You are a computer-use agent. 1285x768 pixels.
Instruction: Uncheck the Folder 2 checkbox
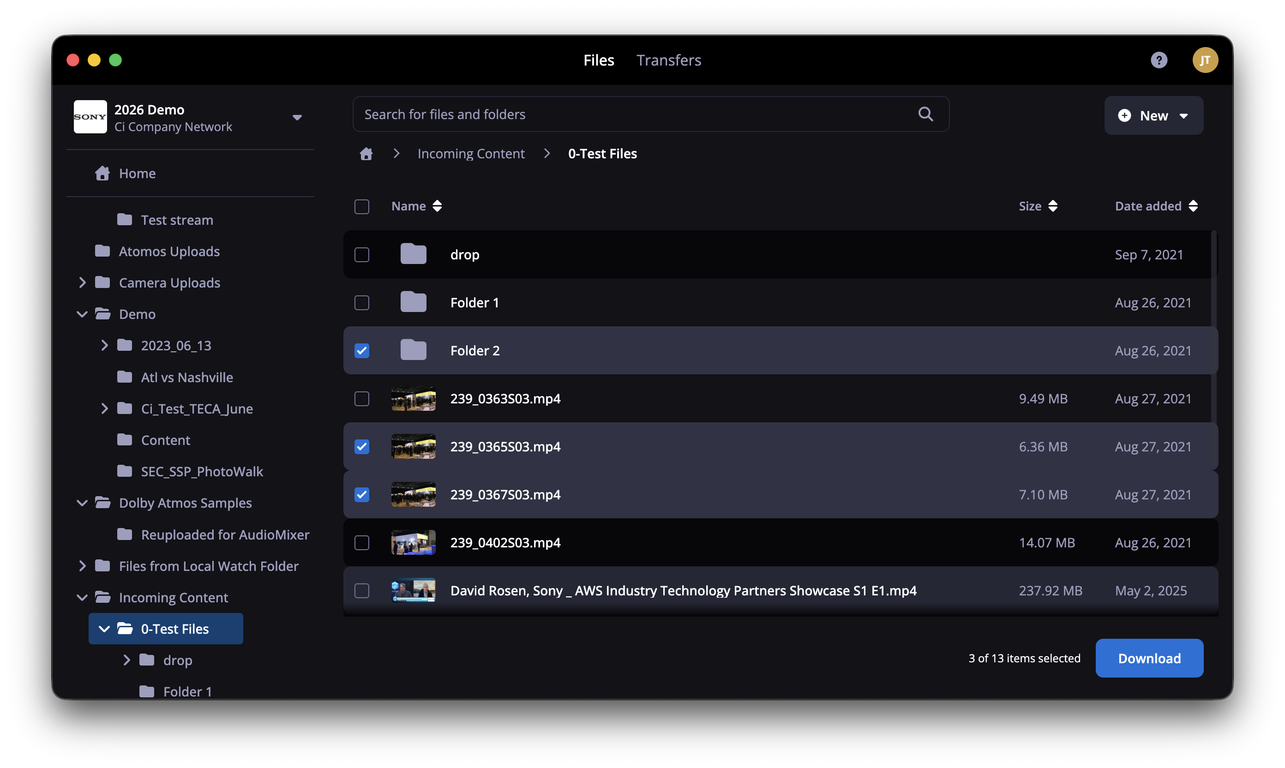pos(362,350)
